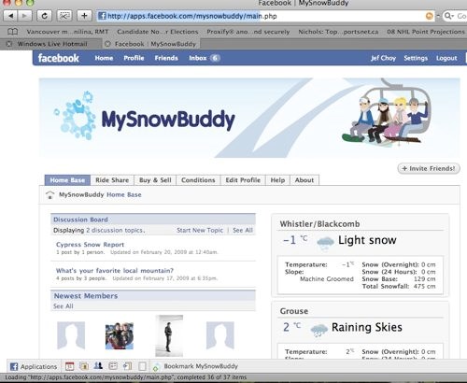This screenshot has height=383, width=467.
Task: Open What's your favorite local mountain topic
Action: point(115,271)
